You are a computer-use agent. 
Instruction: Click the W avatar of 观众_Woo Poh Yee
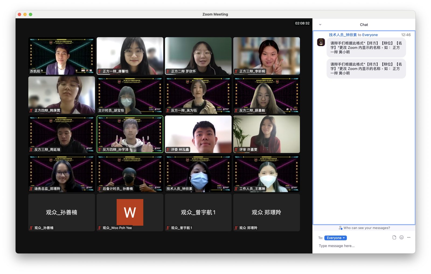(x=130, y=212)
